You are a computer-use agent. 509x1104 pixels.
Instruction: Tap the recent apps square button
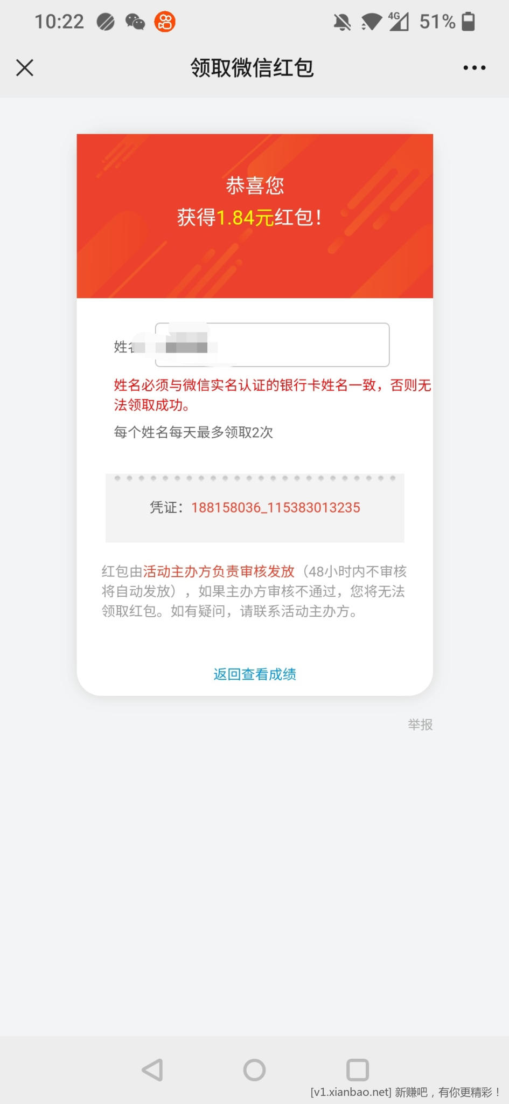click(358, 1070)
